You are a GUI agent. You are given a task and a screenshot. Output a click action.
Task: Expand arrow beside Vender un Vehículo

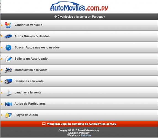(2, 25)
